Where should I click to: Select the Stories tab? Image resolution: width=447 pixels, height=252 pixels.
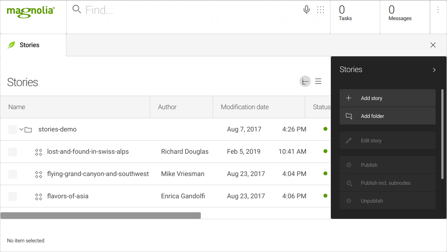click(x=29, y=45)
